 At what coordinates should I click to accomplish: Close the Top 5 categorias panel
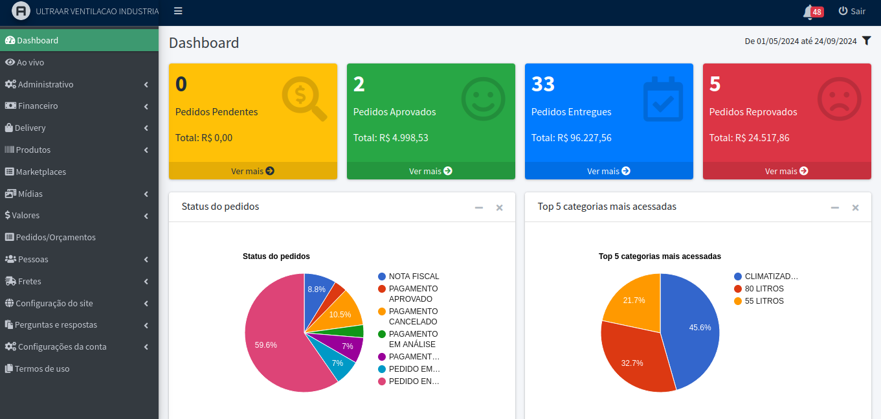[x=855, y=208]
